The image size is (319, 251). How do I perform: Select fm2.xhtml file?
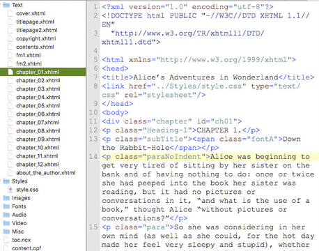(29, 63)
